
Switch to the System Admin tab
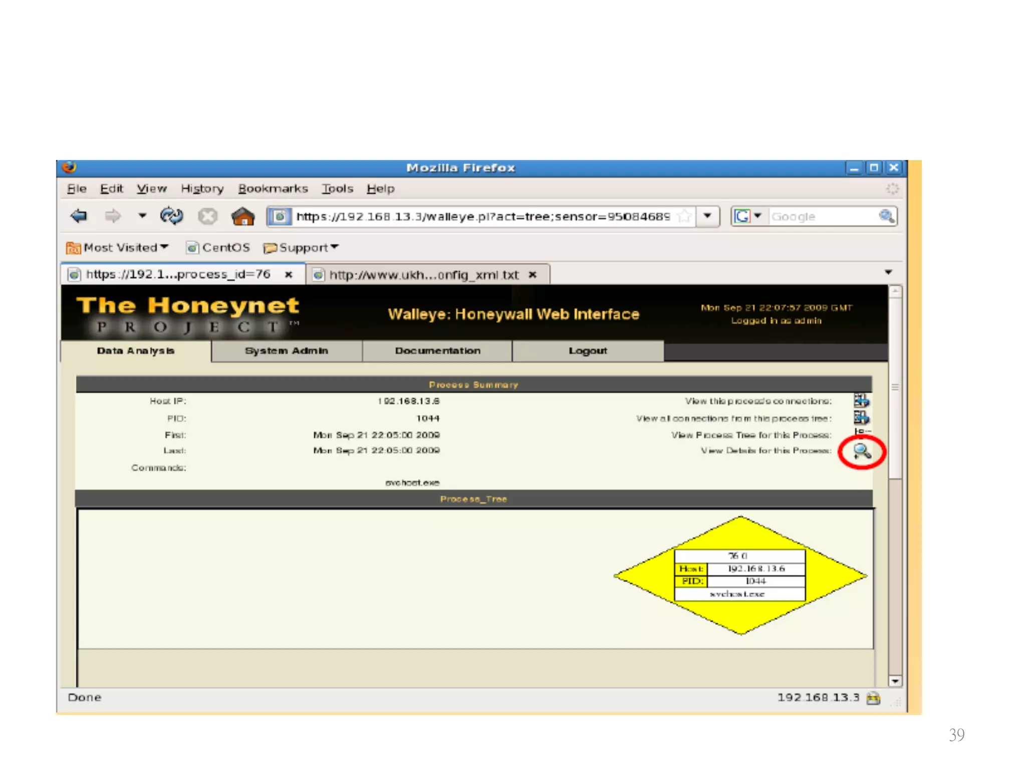coord(287,351)
